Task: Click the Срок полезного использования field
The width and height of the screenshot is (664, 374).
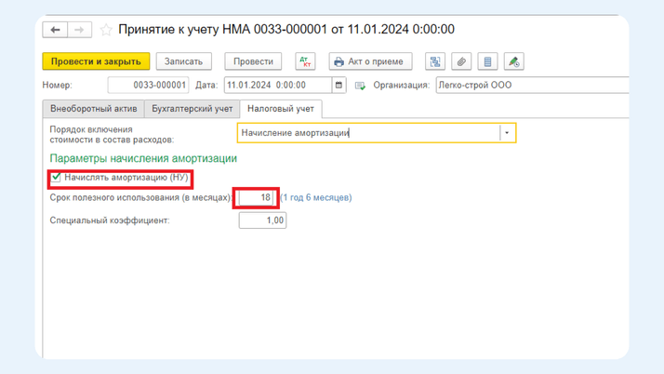Action: pyautogui.click(x=256, y=197)
